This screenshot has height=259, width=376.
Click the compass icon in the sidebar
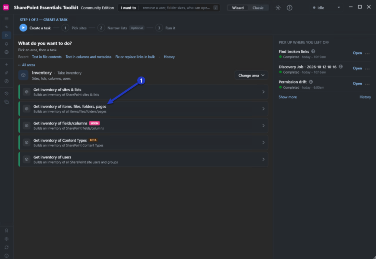click(x=7, y=81)
